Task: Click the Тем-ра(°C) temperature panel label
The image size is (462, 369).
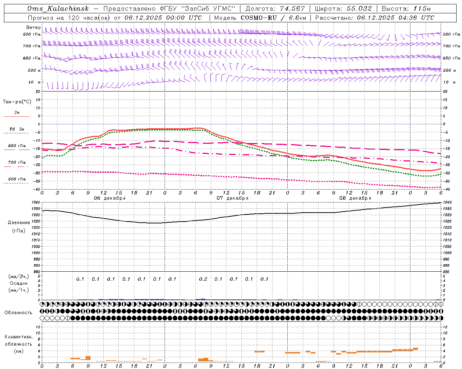Action: tap(17, 102)
